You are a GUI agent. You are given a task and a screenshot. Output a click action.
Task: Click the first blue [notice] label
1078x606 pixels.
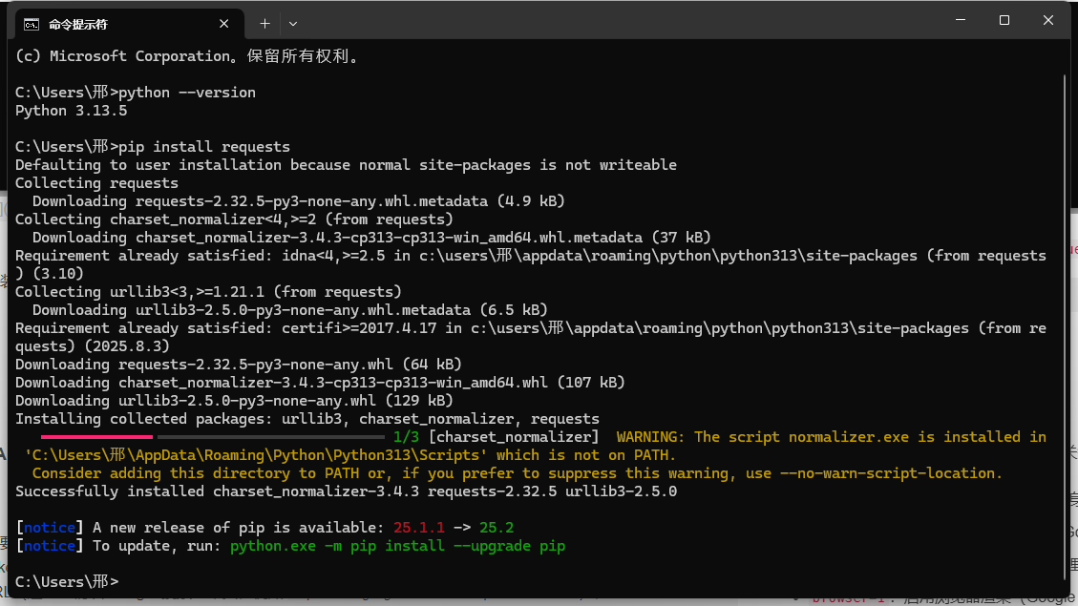click(x=50, y=527)
